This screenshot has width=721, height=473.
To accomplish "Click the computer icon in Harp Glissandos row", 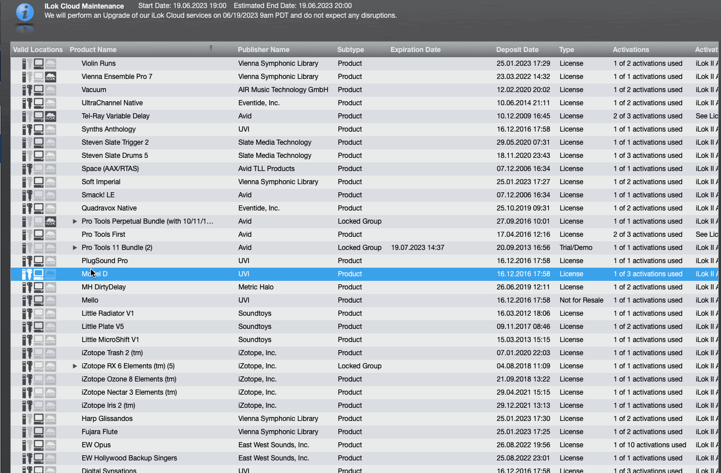I will click(39, 419).
